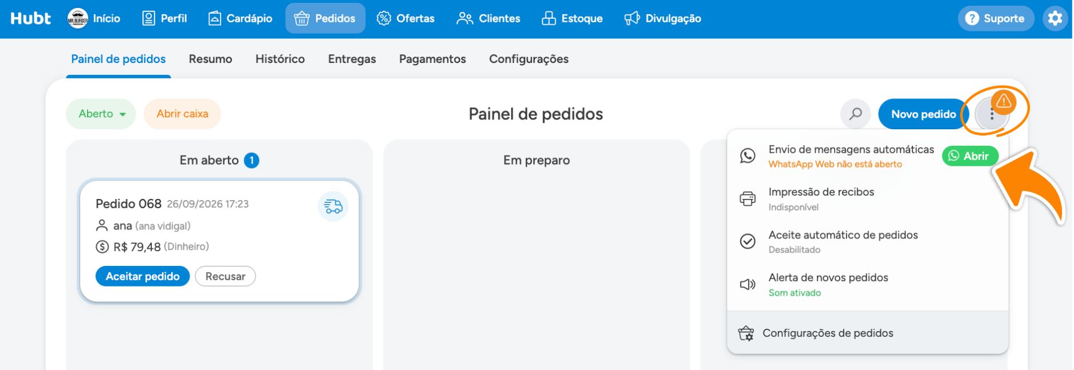1074x370 pixels.
Task: Toggle the three-dot options menu
Action: pos(992,115)
